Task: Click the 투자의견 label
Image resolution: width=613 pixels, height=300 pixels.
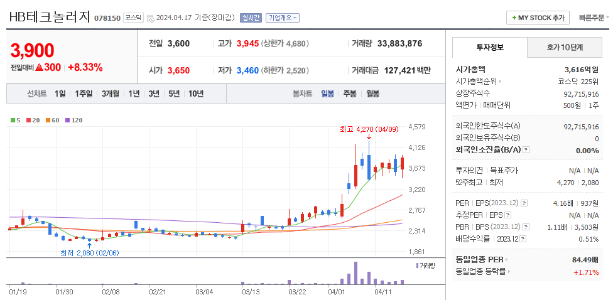Action: (x=470, y=170)
